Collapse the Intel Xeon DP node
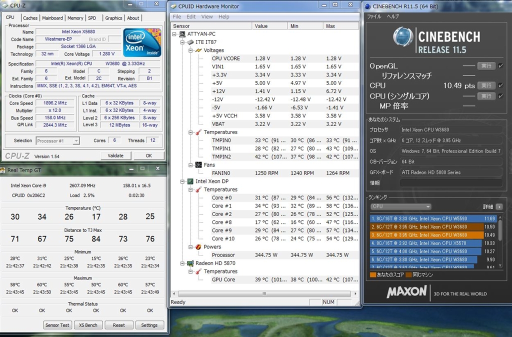Viewport: 512px width, 337px height. tap(182, 181)
